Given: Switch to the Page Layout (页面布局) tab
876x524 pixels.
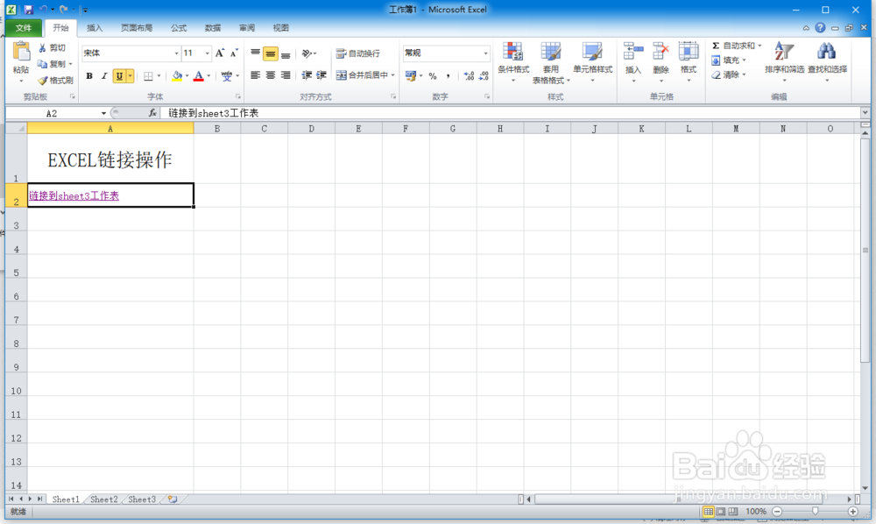Looking at the screenshot, I should 137,28.
